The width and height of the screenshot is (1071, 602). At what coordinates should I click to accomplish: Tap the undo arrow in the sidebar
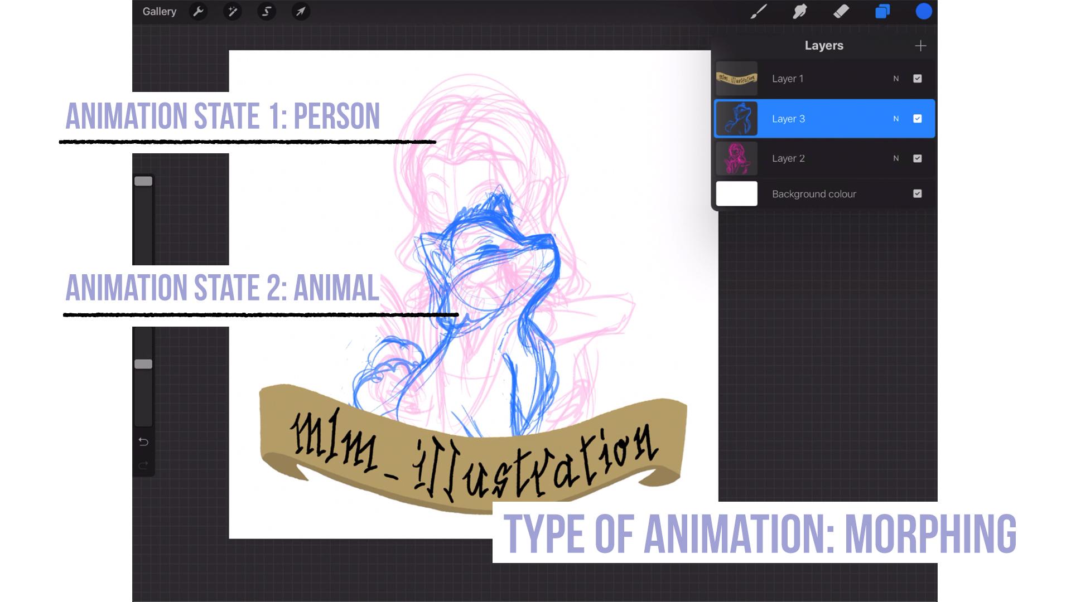click(x=143, y=441)
